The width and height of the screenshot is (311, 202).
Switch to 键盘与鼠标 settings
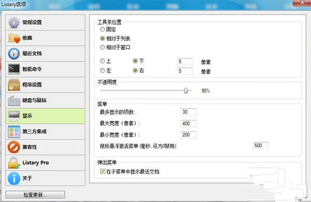point(45,100)
